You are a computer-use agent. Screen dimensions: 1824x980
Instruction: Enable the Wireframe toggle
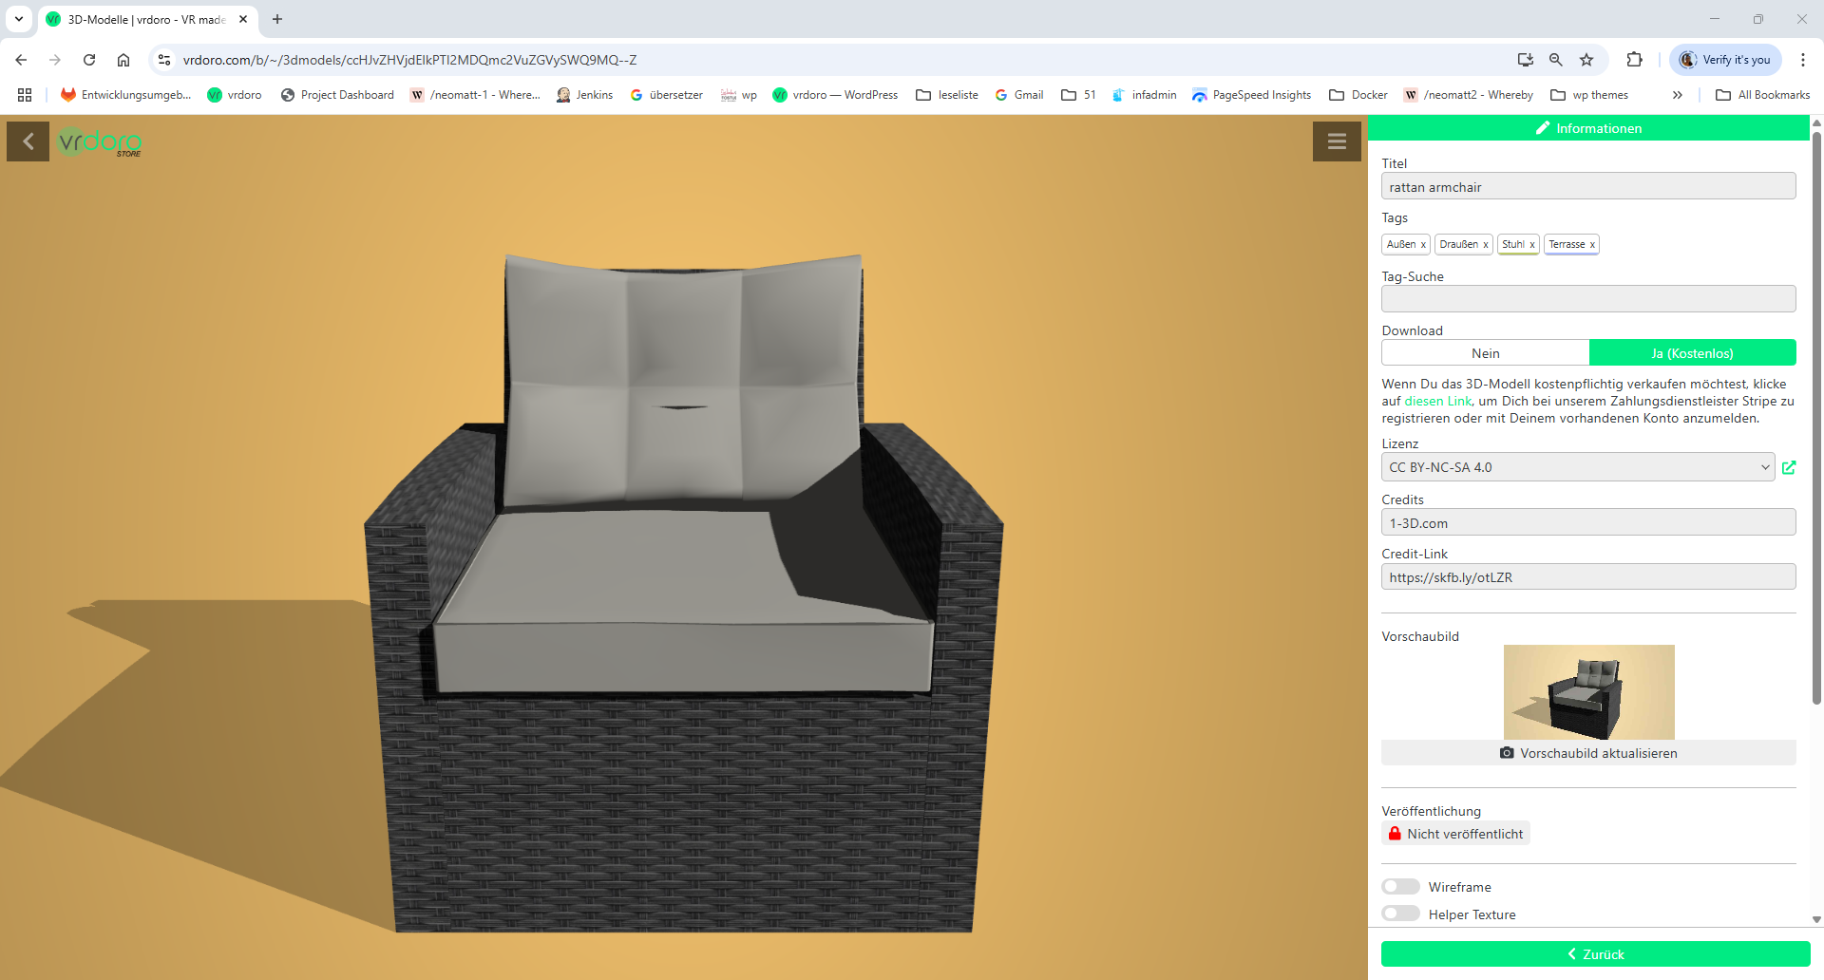(1400, 887)
